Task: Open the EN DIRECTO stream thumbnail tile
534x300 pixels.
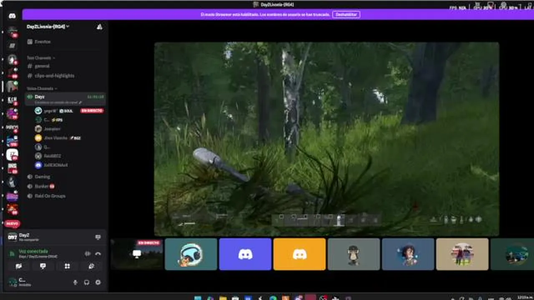Action: tap(137, 254)
